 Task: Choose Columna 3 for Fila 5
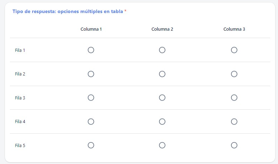click(x=234, y=145)
